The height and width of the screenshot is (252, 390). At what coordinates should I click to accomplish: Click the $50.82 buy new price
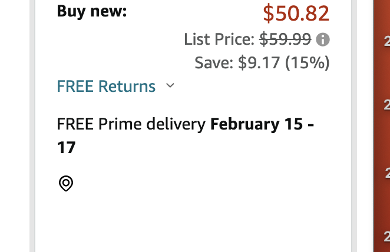point(296,13)
